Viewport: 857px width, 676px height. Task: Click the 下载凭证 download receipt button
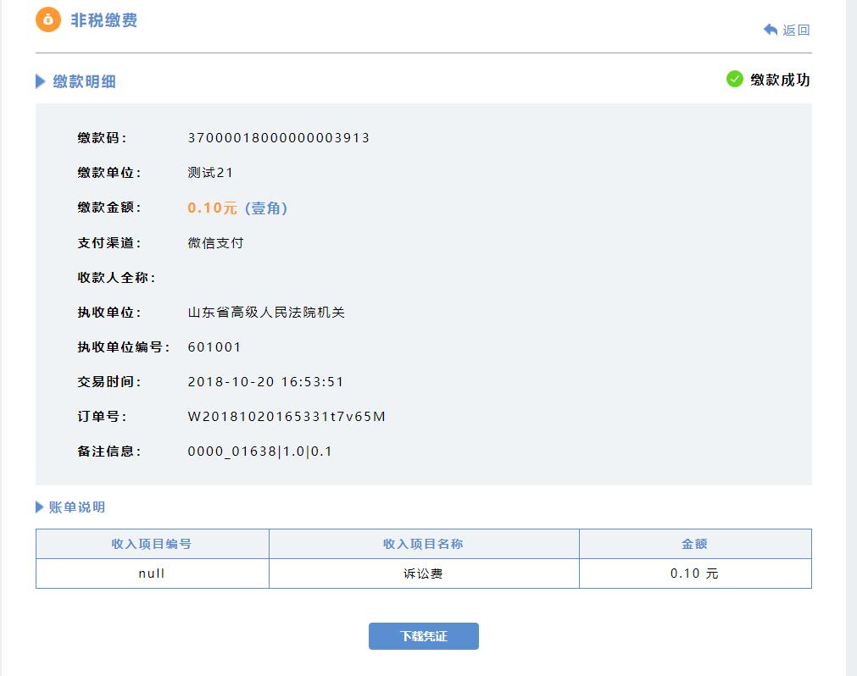(423, 635)
